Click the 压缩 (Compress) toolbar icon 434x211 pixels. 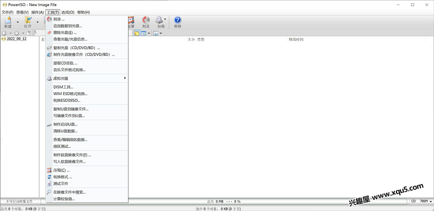pyautogui.click(x=131, y=20)
